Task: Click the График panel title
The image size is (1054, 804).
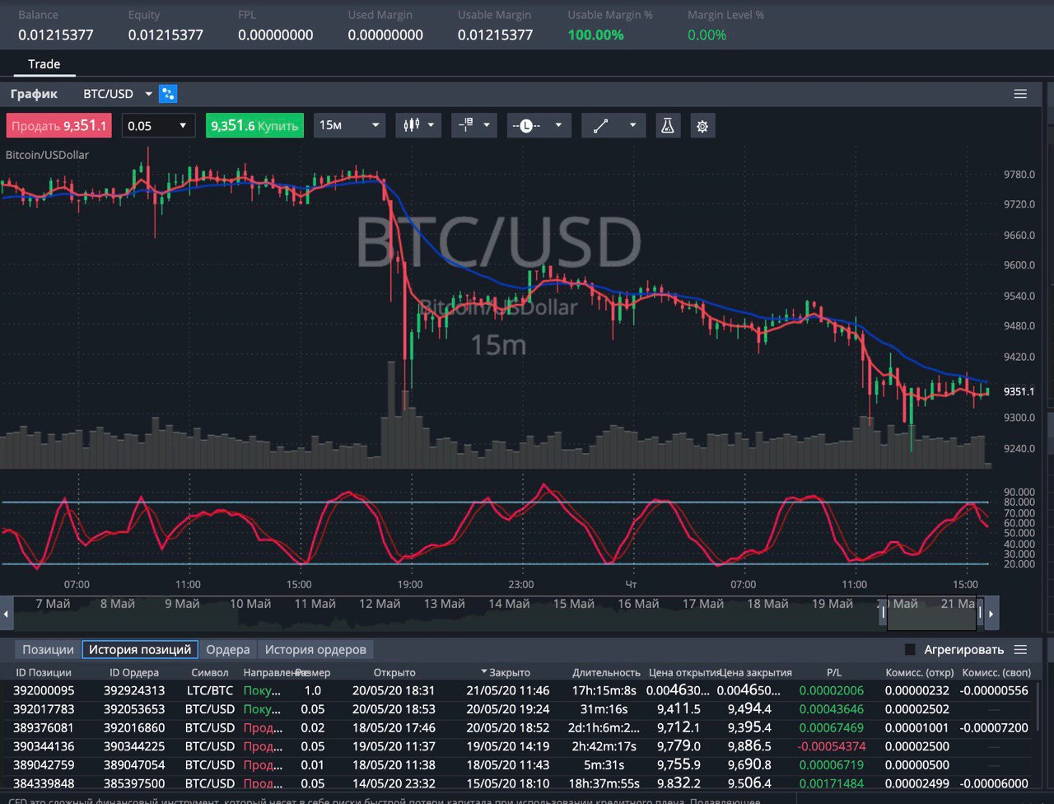Action: [x=34, y=94]
